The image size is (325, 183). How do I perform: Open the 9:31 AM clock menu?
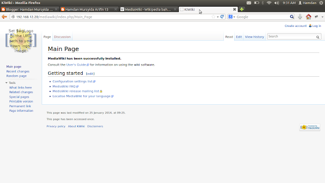point(289,3)
